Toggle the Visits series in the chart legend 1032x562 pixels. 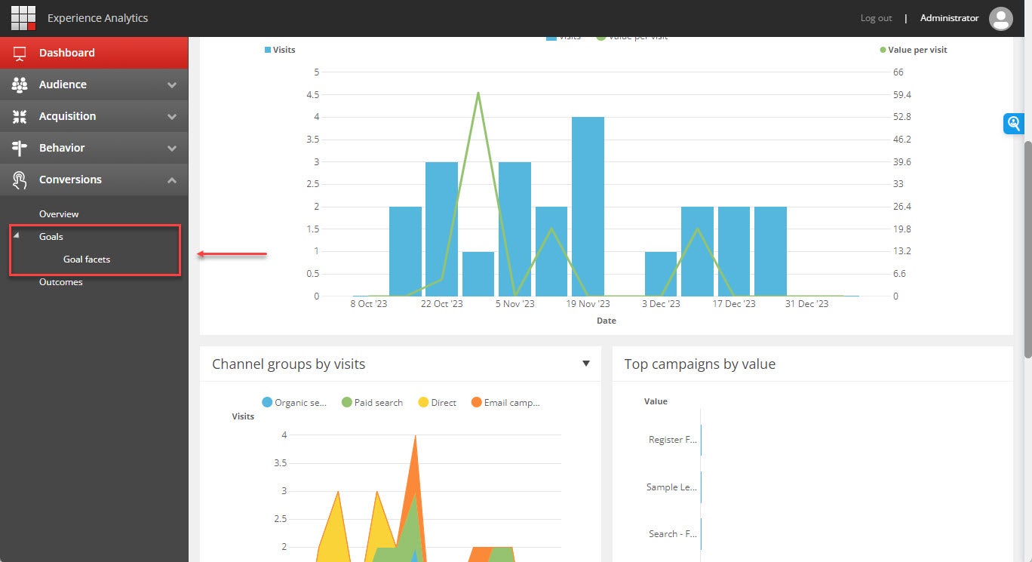point(278,49)
